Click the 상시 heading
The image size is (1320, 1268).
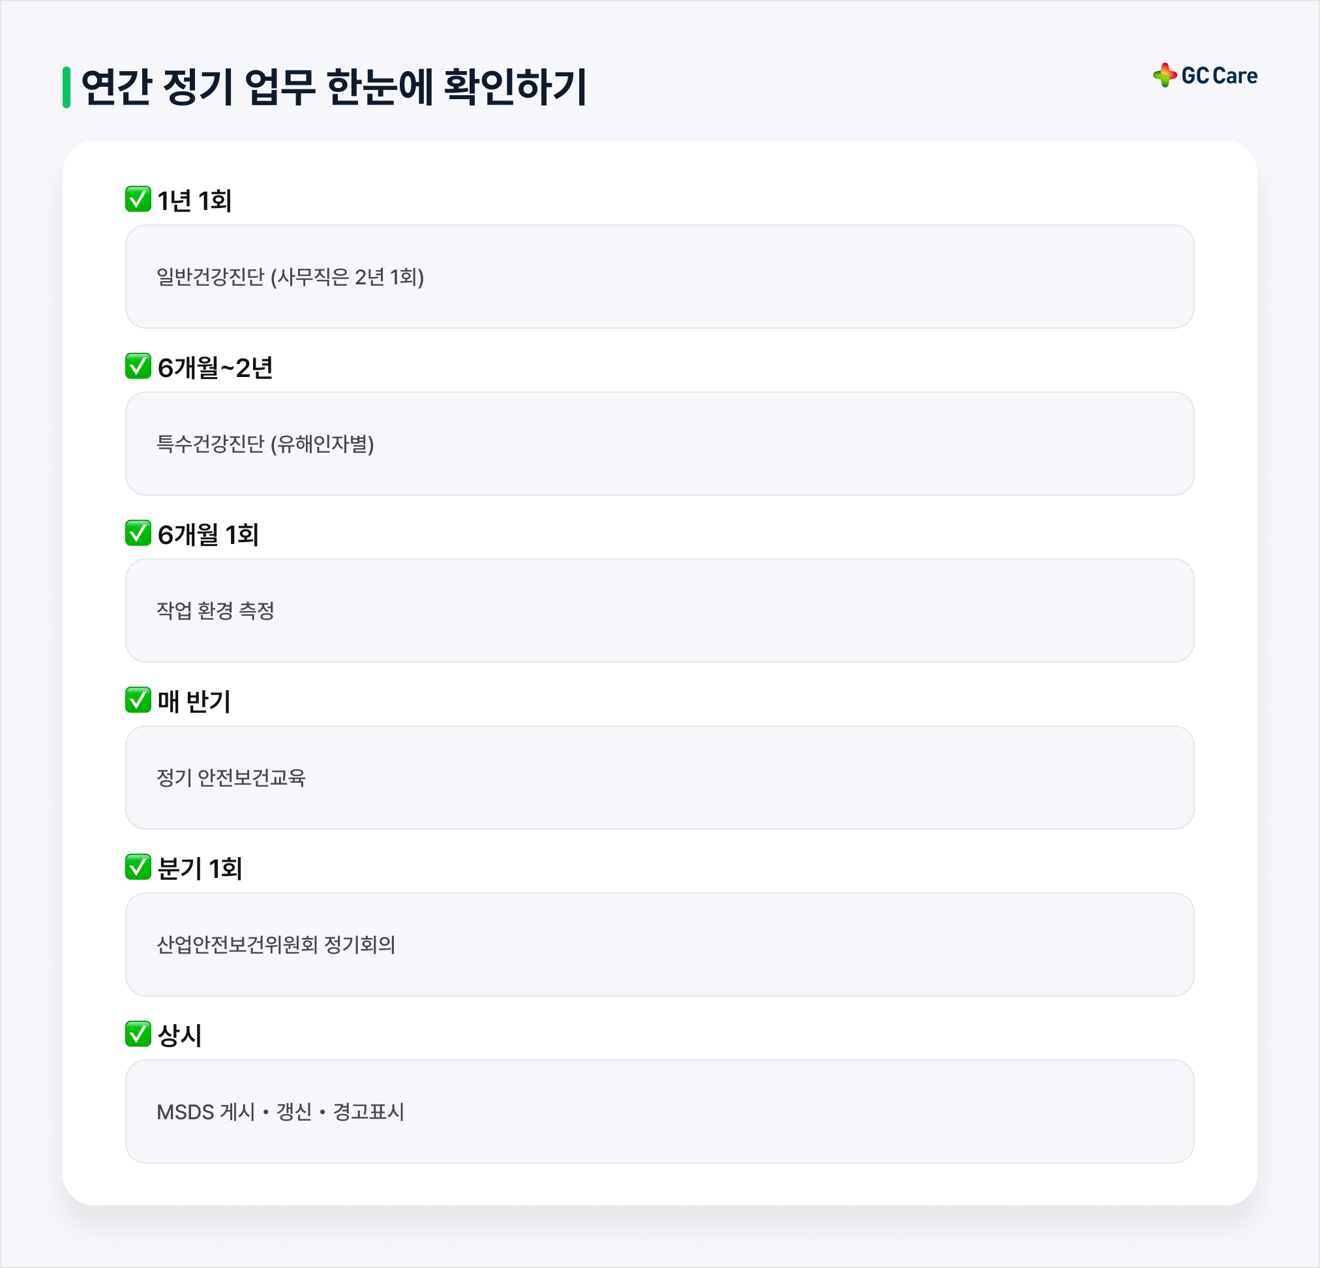[179, 1036]
